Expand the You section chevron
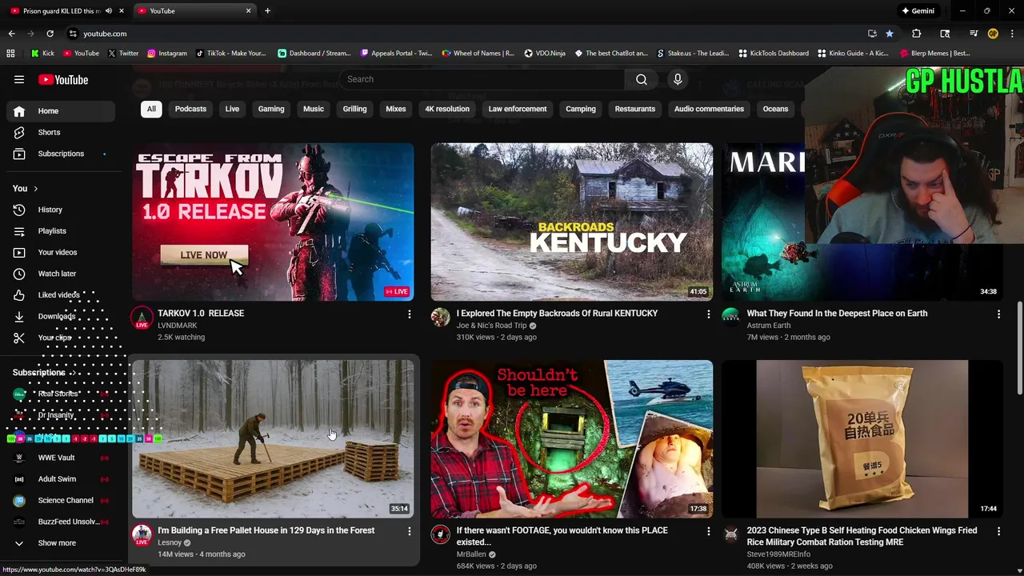 tap(35, 189)
